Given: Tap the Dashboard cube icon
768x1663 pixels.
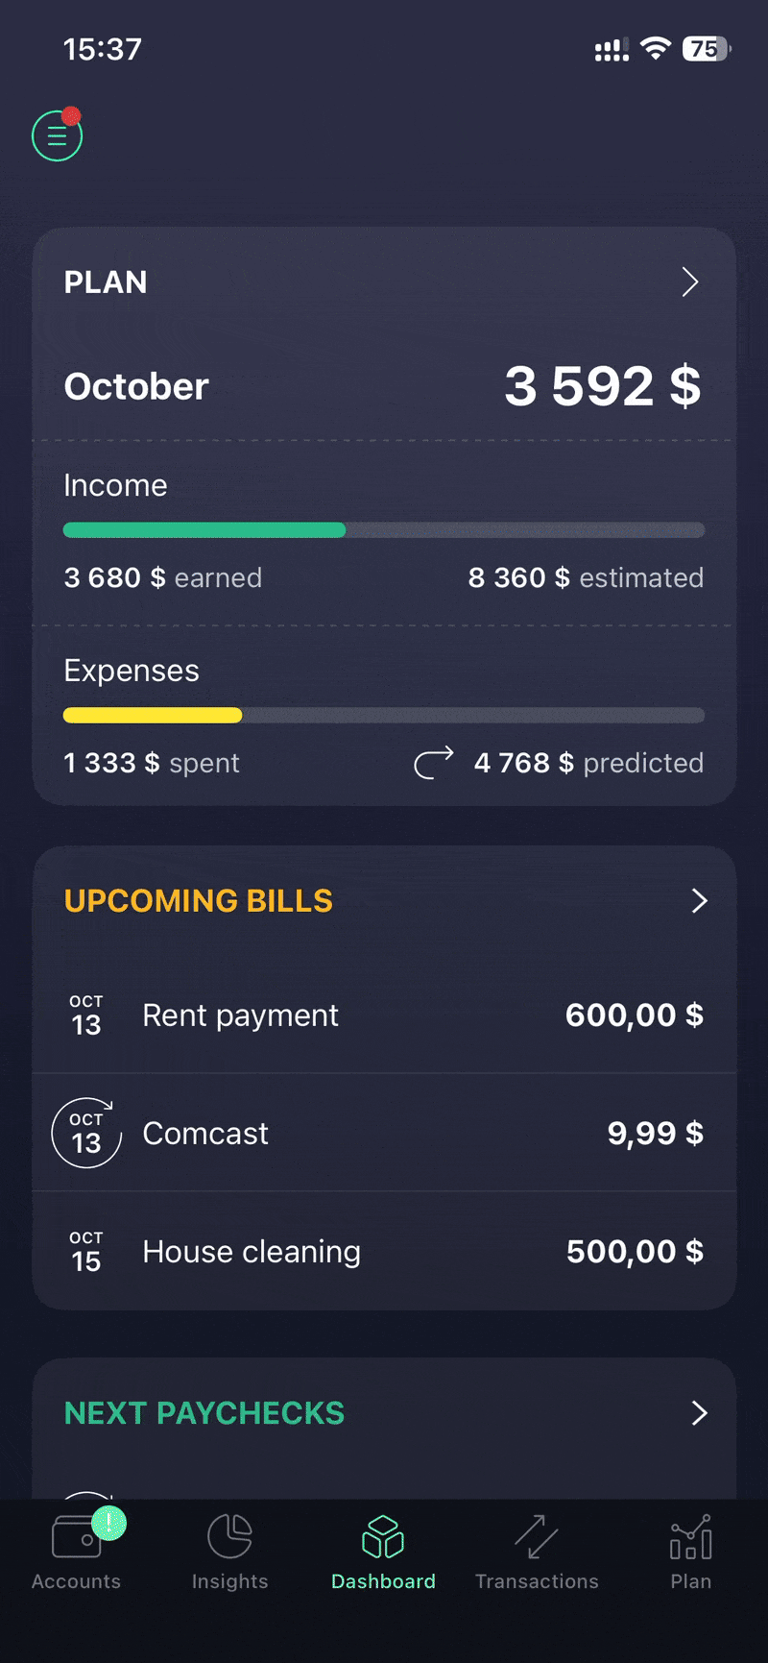Looking at the screenshot, I should (x=383, y=1536).
